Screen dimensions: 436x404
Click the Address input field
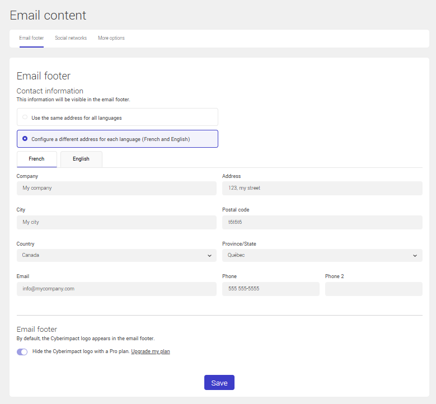tap(322, 188)
